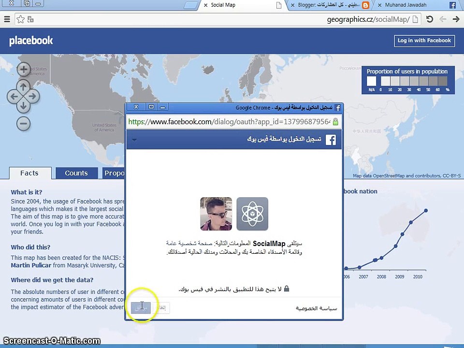Maximize the Facebook login popup window
464x348 pixels.
[x=151, y=107]
